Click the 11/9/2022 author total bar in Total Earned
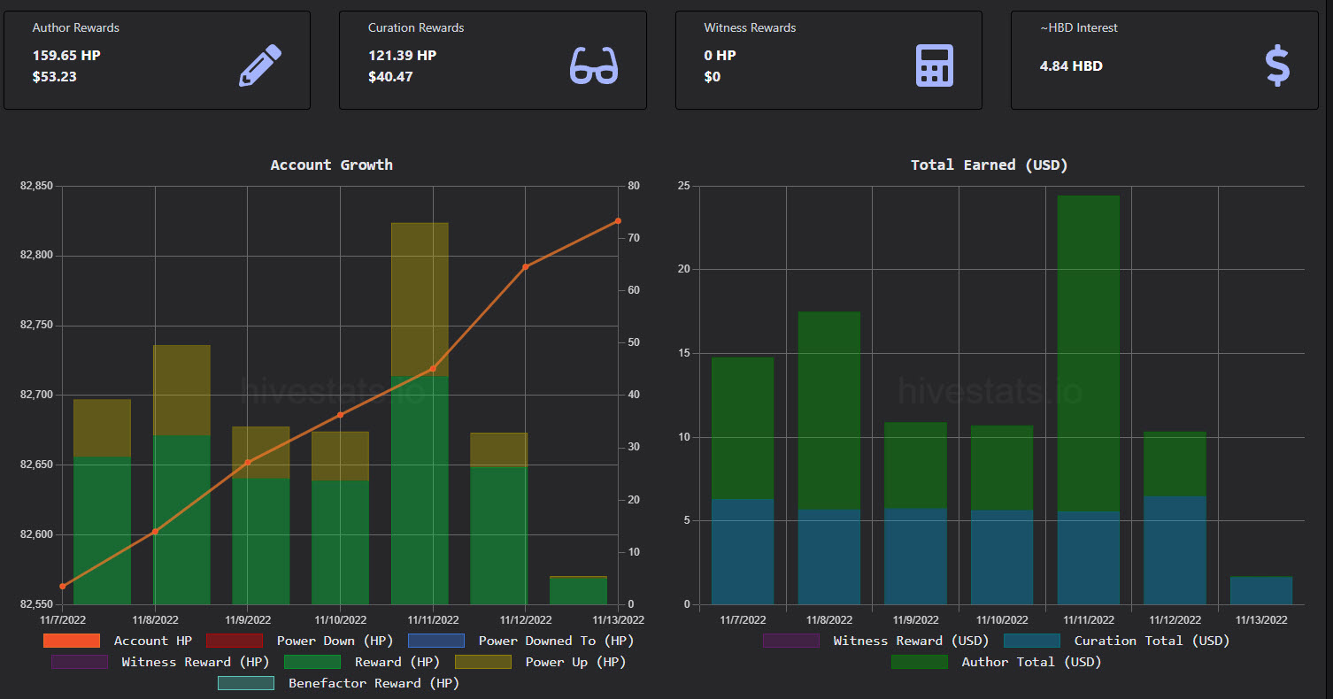This screenshot has height=699, width=1333. point(915,465)
